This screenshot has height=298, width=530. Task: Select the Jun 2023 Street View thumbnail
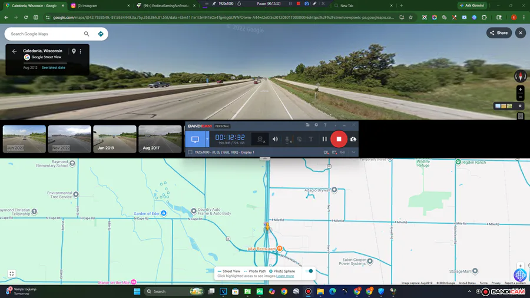coord(24,139)
